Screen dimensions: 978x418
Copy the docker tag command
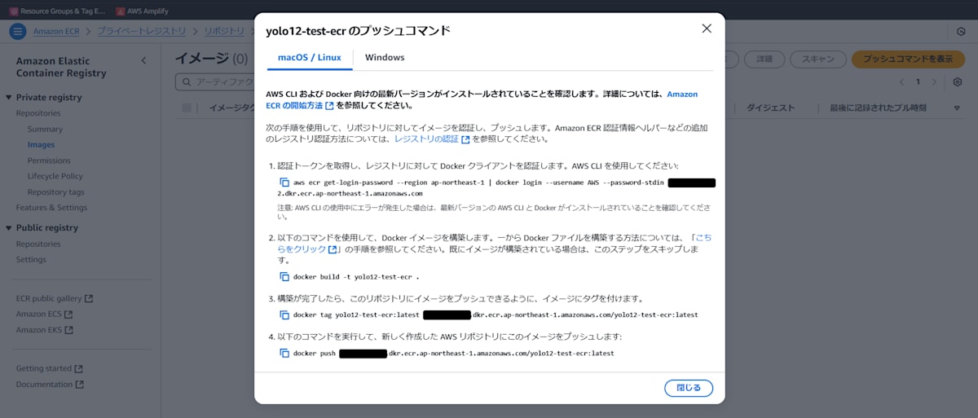click(x=284, y=315)
